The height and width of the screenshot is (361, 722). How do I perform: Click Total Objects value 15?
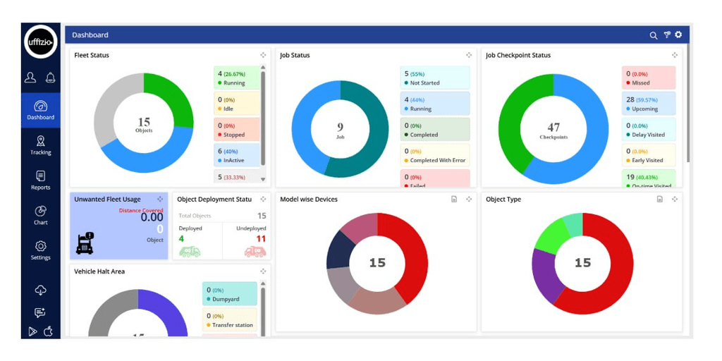[x=262, y=216]
